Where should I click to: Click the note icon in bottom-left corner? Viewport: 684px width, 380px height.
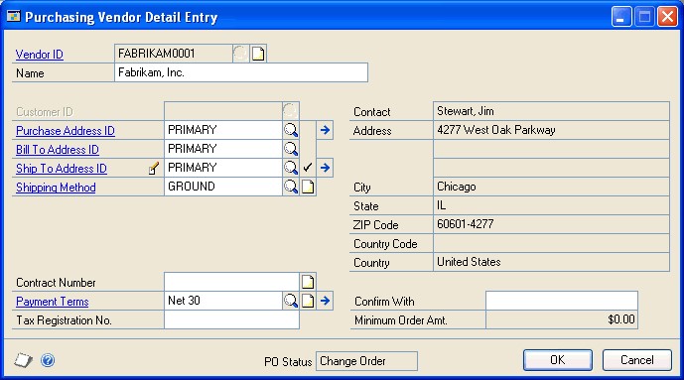click(23, 360)
